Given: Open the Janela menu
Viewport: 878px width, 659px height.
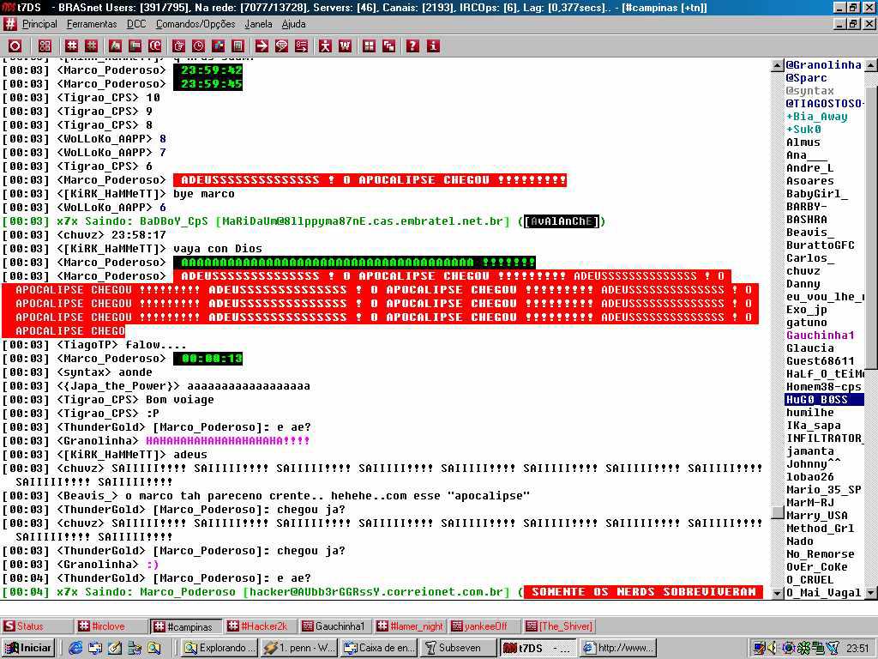Looking at the screenshot, I should [258, 24].
